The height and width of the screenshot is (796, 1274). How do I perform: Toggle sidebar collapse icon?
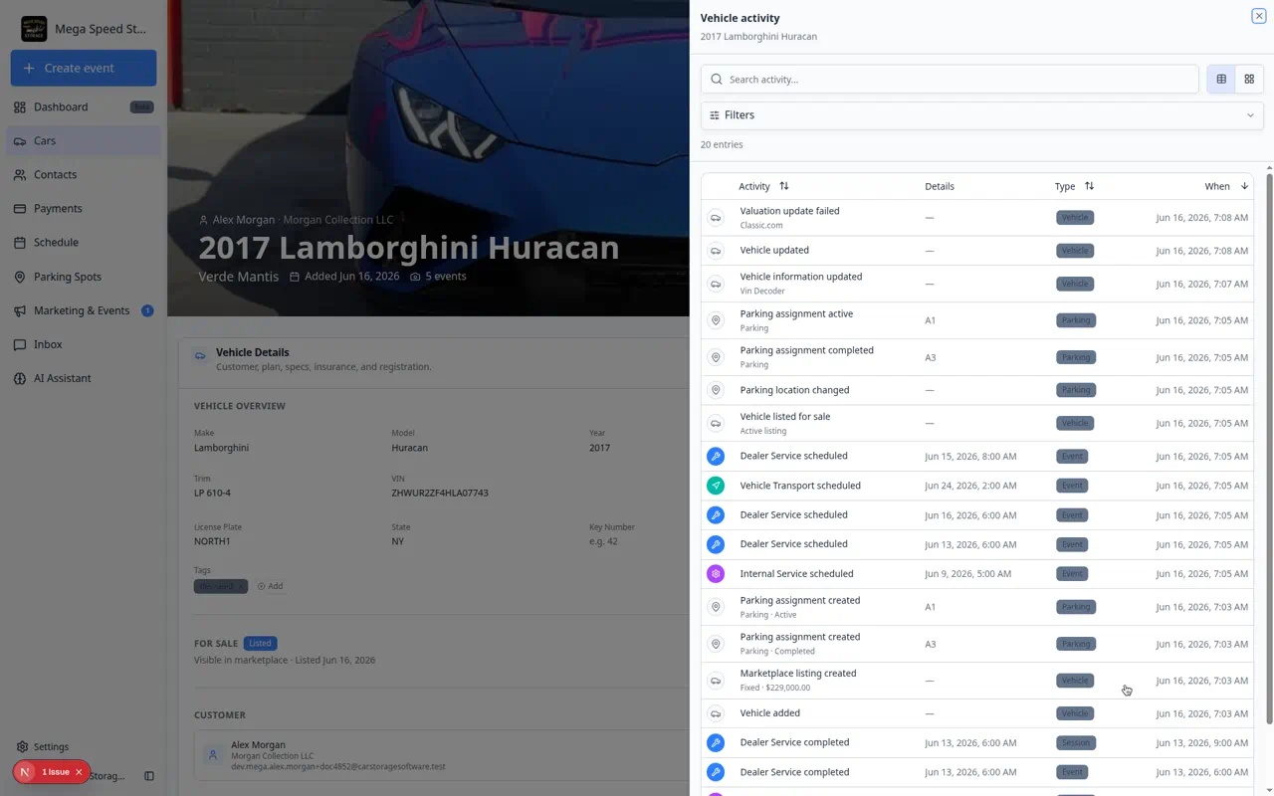point(149,776)
